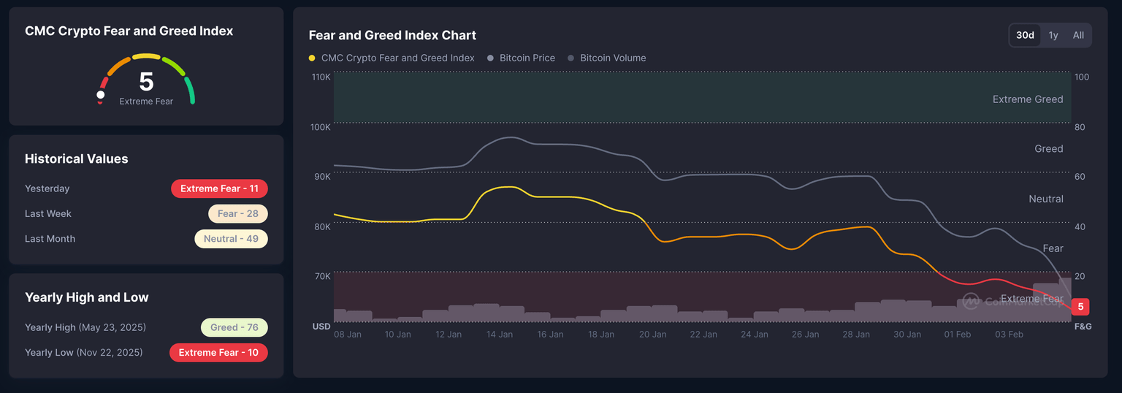Screen dimensions: 1122x393
Task: Click the white indicator dot on the gauge
Action: pos(101,95)
